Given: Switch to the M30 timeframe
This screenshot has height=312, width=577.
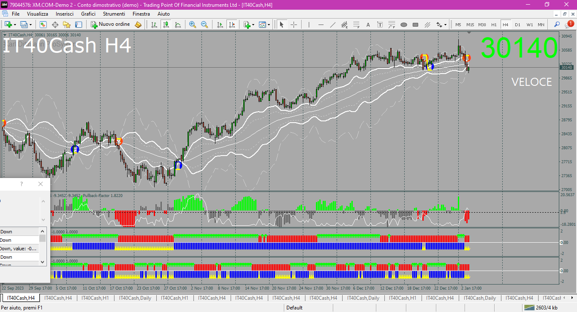Looking at the screenshot, I should pos(482,25).
